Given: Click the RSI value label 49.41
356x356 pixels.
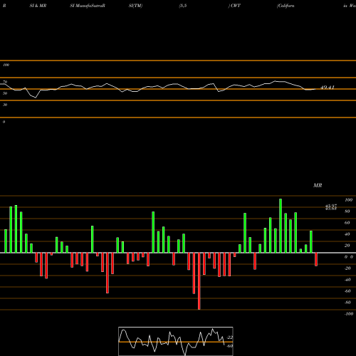Looking at the screenshot, I should [328, 88].
